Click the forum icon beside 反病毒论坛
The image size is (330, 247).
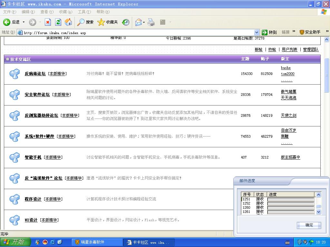click(14, 74)
